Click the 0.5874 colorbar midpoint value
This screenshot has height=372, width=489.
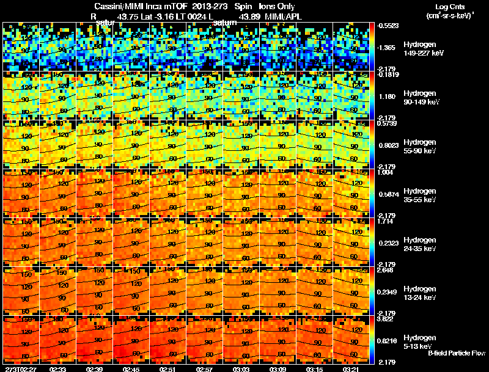389,194
